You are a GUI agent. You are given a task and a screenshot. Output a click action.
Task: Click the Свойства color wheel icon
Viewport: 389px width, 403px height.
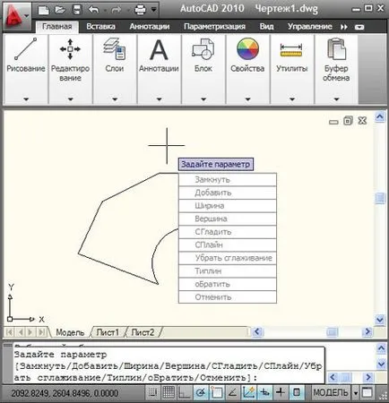247,48
